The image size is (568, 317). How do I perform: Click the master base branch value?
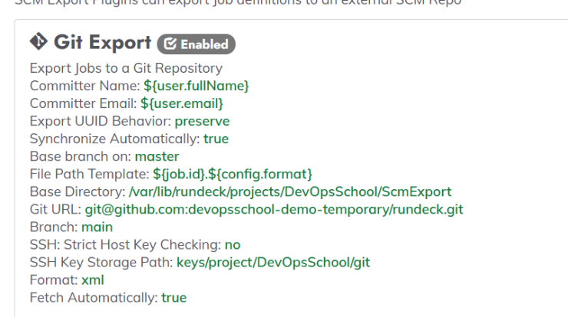coord(157,156)
